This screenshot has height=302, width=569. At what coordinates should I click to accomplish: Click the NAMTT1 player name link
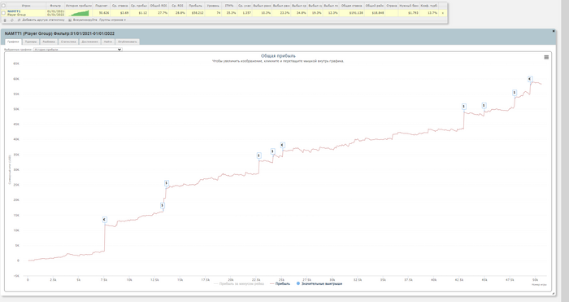(x=14, y=11)
